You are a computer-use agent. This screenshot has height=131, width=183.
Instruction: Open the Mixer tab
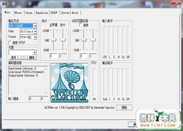[19, 13]
